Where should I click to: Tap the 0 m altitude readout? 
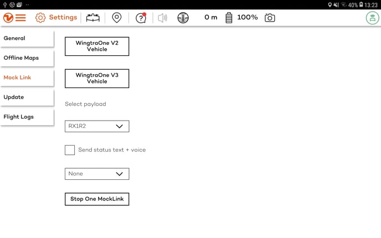pyautogui.click(x=210, y=17)
